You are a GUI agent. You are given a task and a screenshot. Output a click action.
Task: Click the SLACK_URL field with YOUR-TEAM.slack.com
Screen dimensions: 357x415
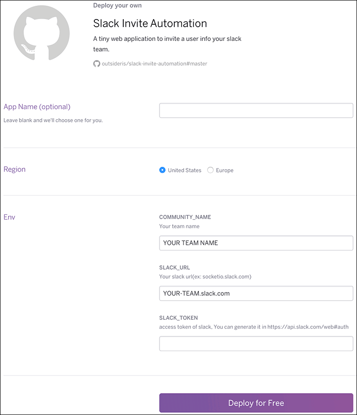[x=256, y=293]
